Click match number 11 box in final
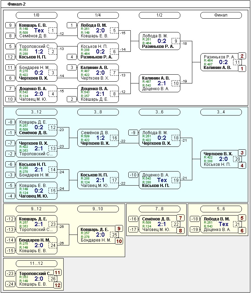251x293 pixels. [x=237, y=62]
